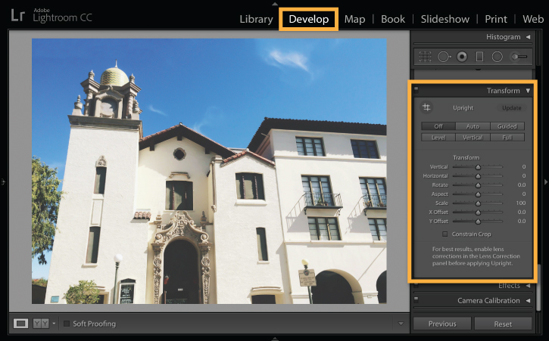Enable the Soft Proofing checkbox
Viewport: 549px width, 341px height.
(67, 324)
